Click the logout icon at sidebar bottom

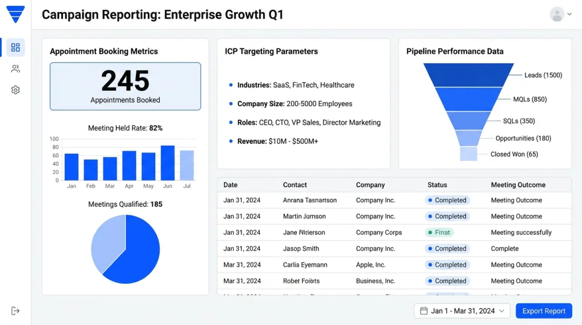(x=15, y=311)
